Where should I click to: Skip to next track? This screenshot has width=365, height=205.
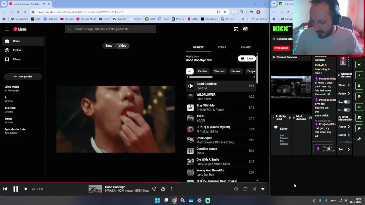tap(26, 189)
